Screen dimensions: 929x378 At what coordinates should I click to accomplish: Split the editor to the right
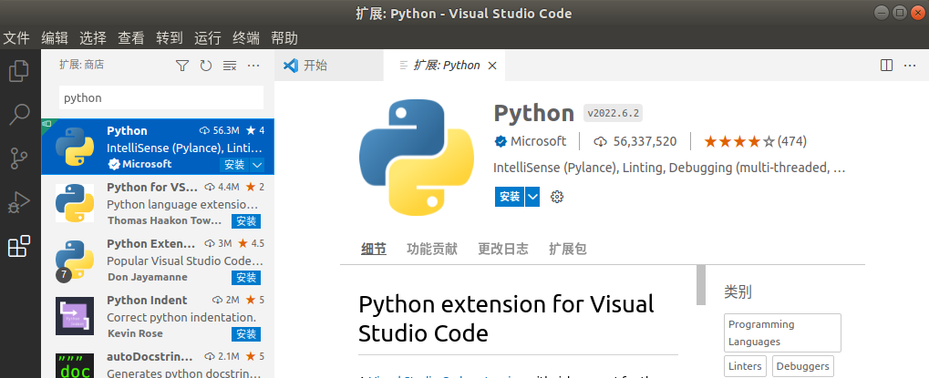tap(886, 66)
